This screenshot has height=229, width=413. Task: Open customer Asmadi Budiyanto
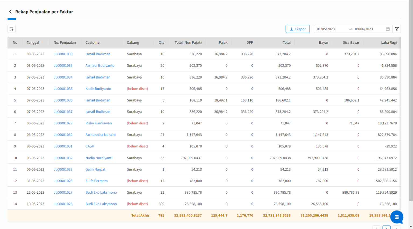tap(100, 65)
